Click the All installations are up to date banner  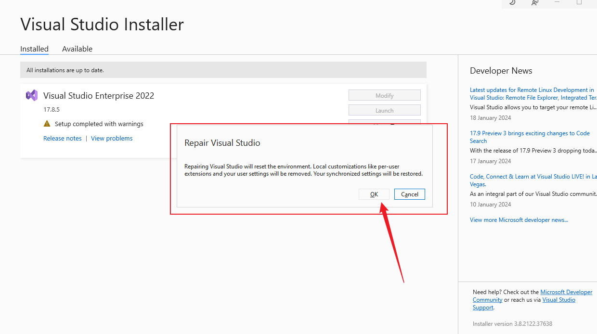tap(223, 70)
